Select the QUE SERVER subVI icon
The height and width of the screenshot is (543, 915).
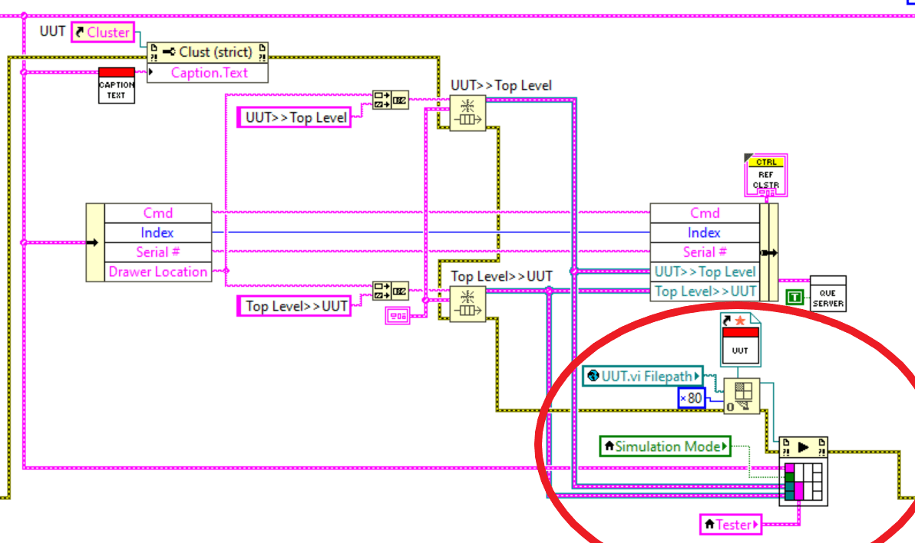[x=827, y=294]
